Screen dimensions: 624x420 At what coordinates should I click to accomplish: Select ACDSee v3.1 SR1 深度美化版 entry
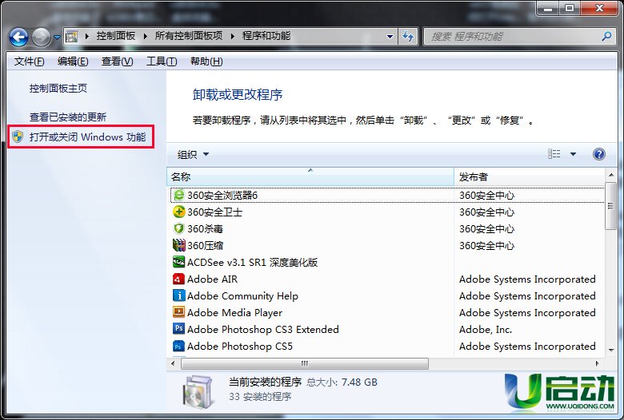252,262
